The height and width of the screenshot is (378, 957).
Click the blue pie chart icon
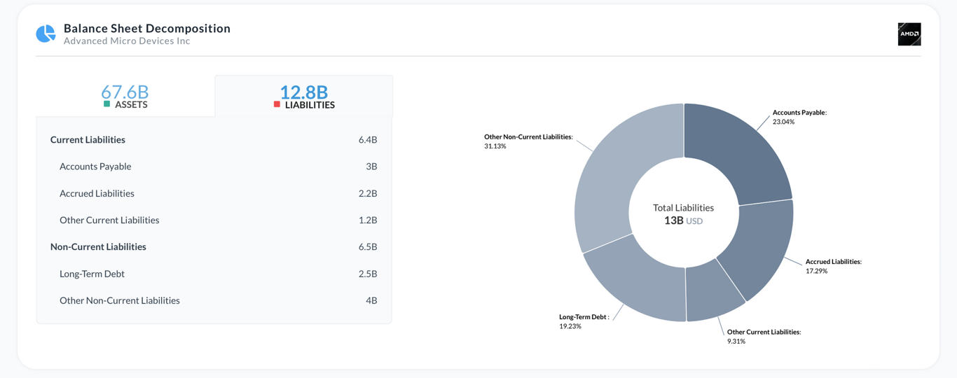pos(46,34)
